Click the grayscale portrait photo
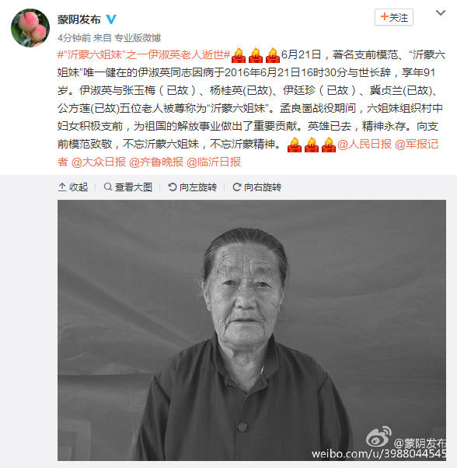The image size is (457, 468). point(252,330)
